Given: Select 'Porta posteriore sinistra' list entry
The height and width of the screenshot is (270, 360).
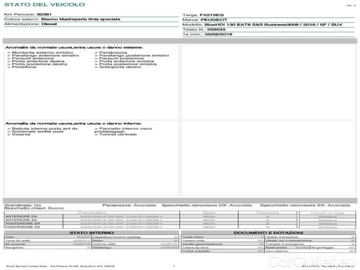Looking at the screenshot, I should [x=128, y=64].
